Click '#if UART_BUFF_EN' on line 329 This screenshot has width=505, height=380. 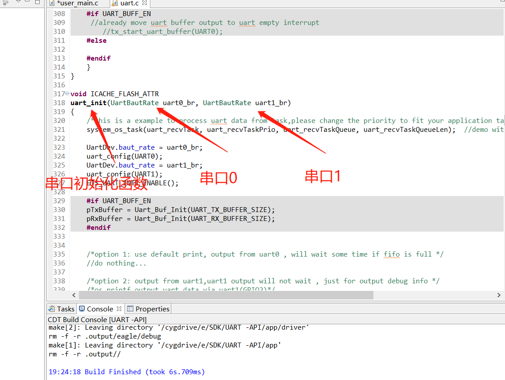click(x=119, y=201)
